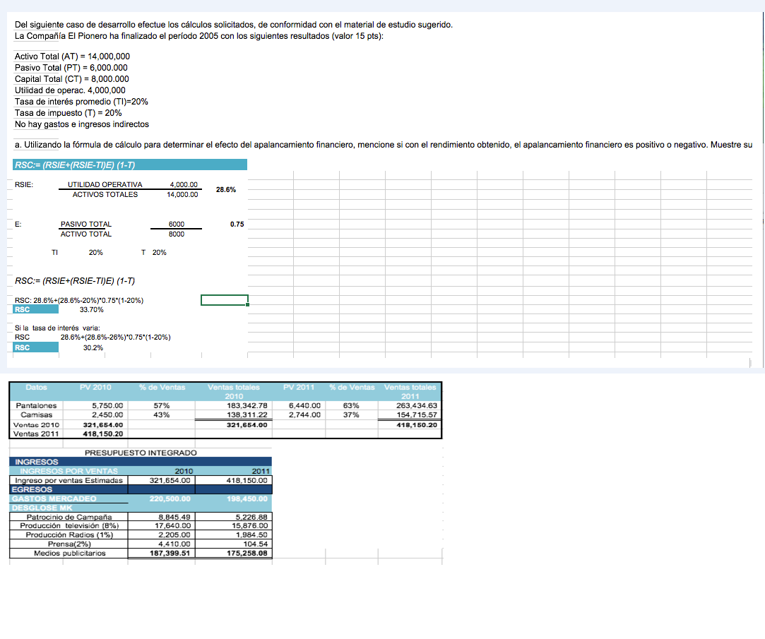This screenshot has height=639, width=765.
Task: Click the Camisas row label
Action: click(36, 415)
